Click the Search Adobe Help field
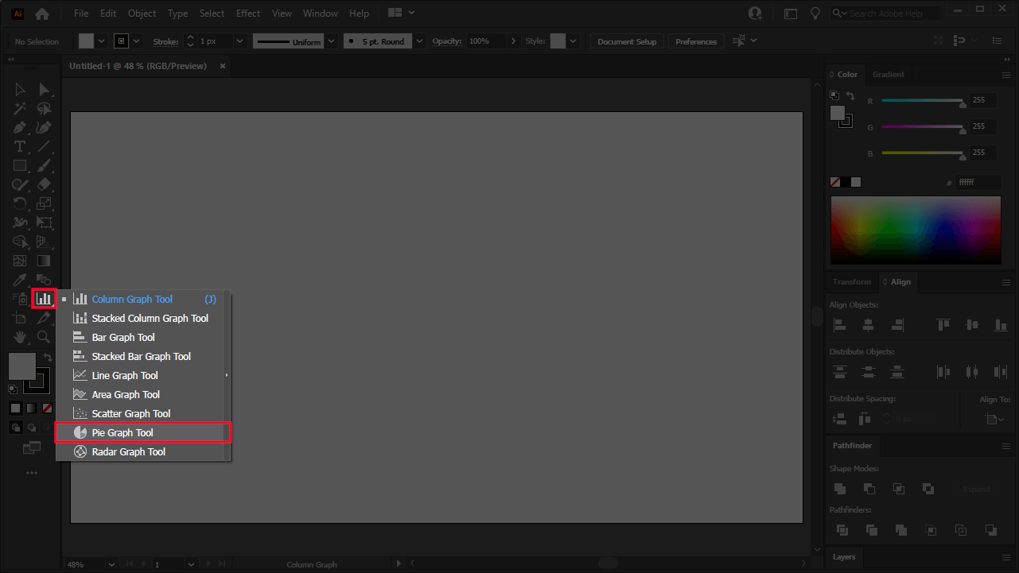This screenshot has width=1019, height=573. point(885,14)
